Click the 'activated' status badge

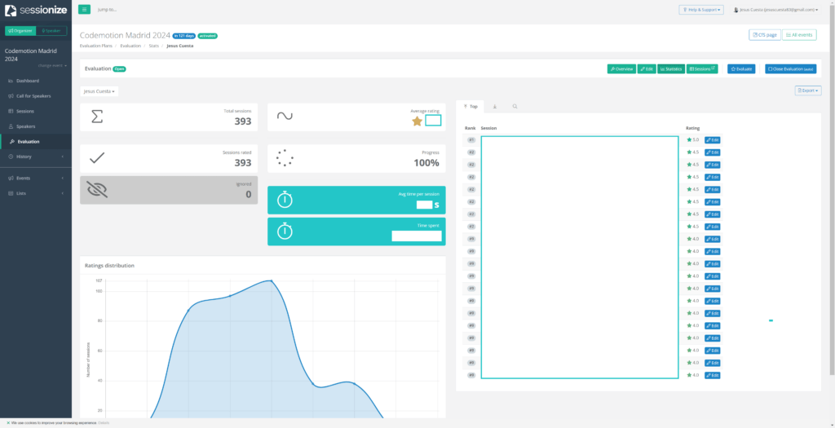[208, 36]
